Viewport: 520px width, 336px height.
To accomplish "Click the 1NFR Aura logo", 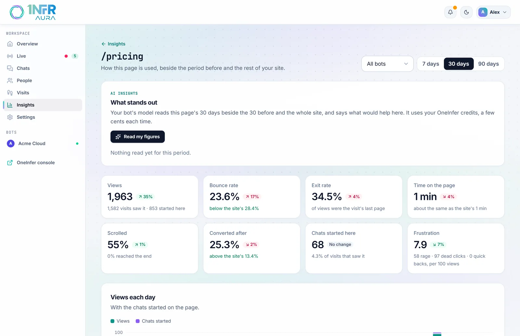I will 32,12.
